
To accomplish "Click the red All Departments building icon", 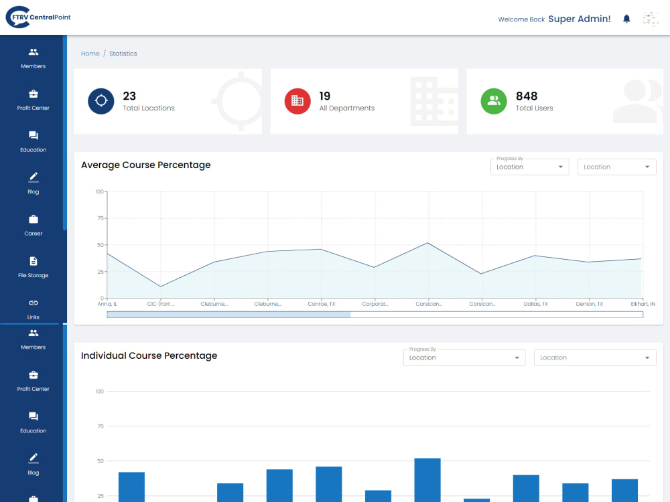I will (297, 101).
